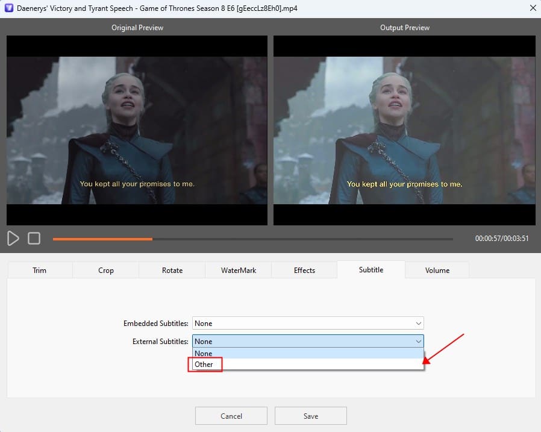Viewport: 541px width, 432px height.
Task: Switch to the Trim tab
Action: pos(40,270)
